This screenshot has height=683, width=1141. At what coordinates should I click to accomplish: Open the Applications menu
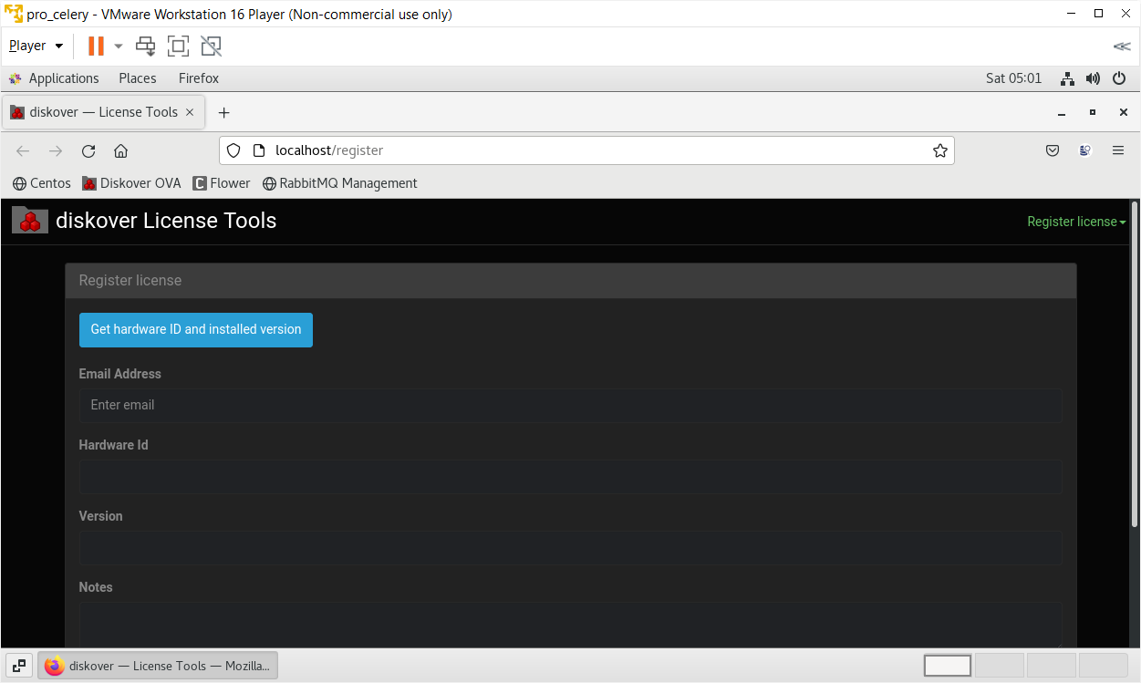point(63,78)
